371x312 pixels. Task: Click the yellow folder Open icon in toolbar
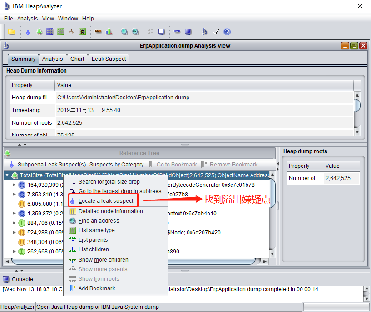[12, 32]
